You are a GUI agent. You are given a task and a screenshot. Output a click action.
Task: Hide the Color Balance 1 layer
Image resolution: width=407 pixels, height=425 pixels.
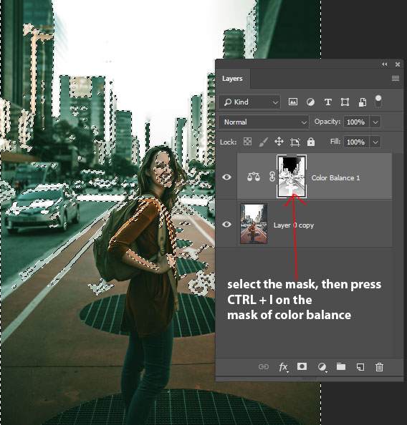pyautogui.click(x=226, y=177)
